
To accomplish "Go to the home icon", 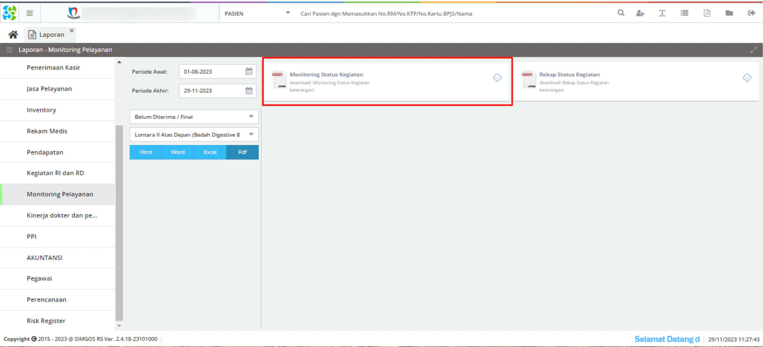I will [13, 35].
